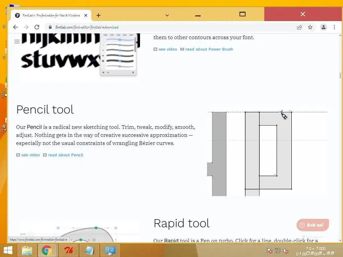Open notepad-like taskbar app
The width and height of the screenshot is (343, 257).
[x=89, y=250]
